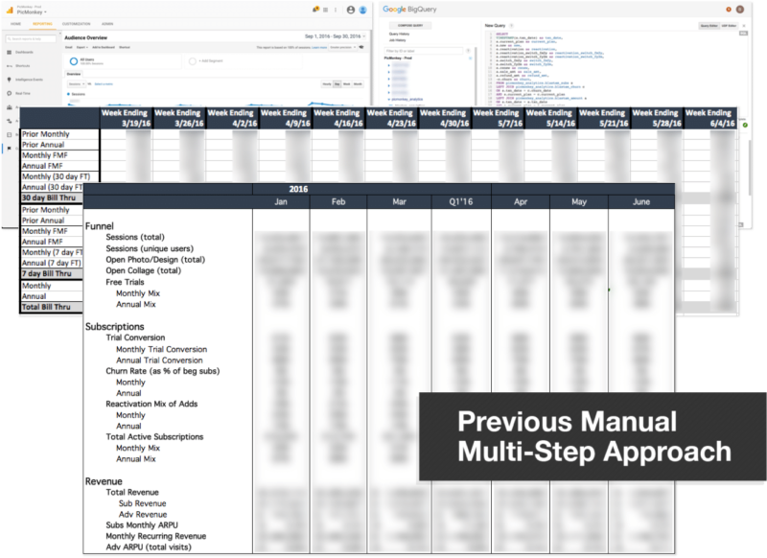
Task: Close the New Query editor with the X
Action: pos(744,26)
